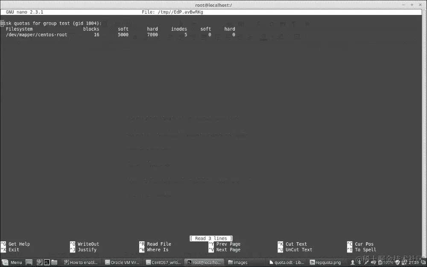Click the battery 100% indicator
Image resolution: width=427 pixels, height=267 pixels.
(386, 262)
